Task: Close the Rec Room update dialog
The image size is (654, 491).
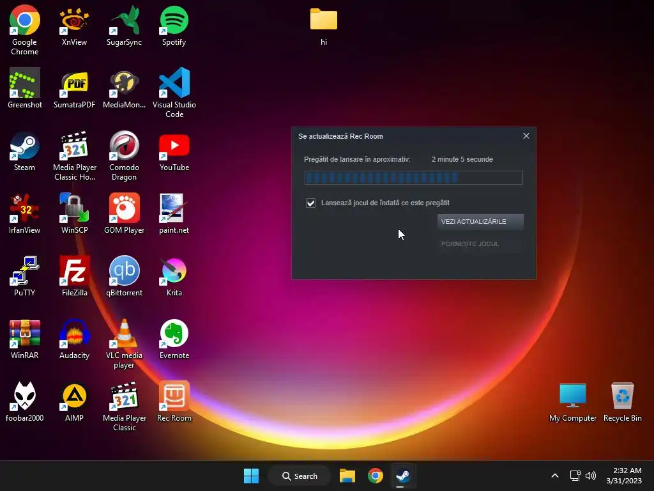Action: click(x=526, y=136)
